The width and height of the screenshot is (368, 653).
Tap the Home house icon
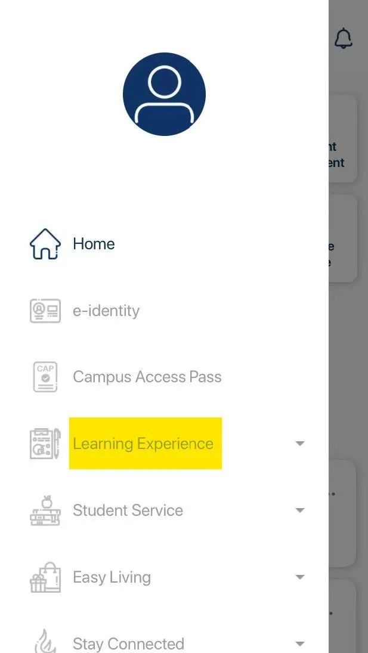point(45,244)
